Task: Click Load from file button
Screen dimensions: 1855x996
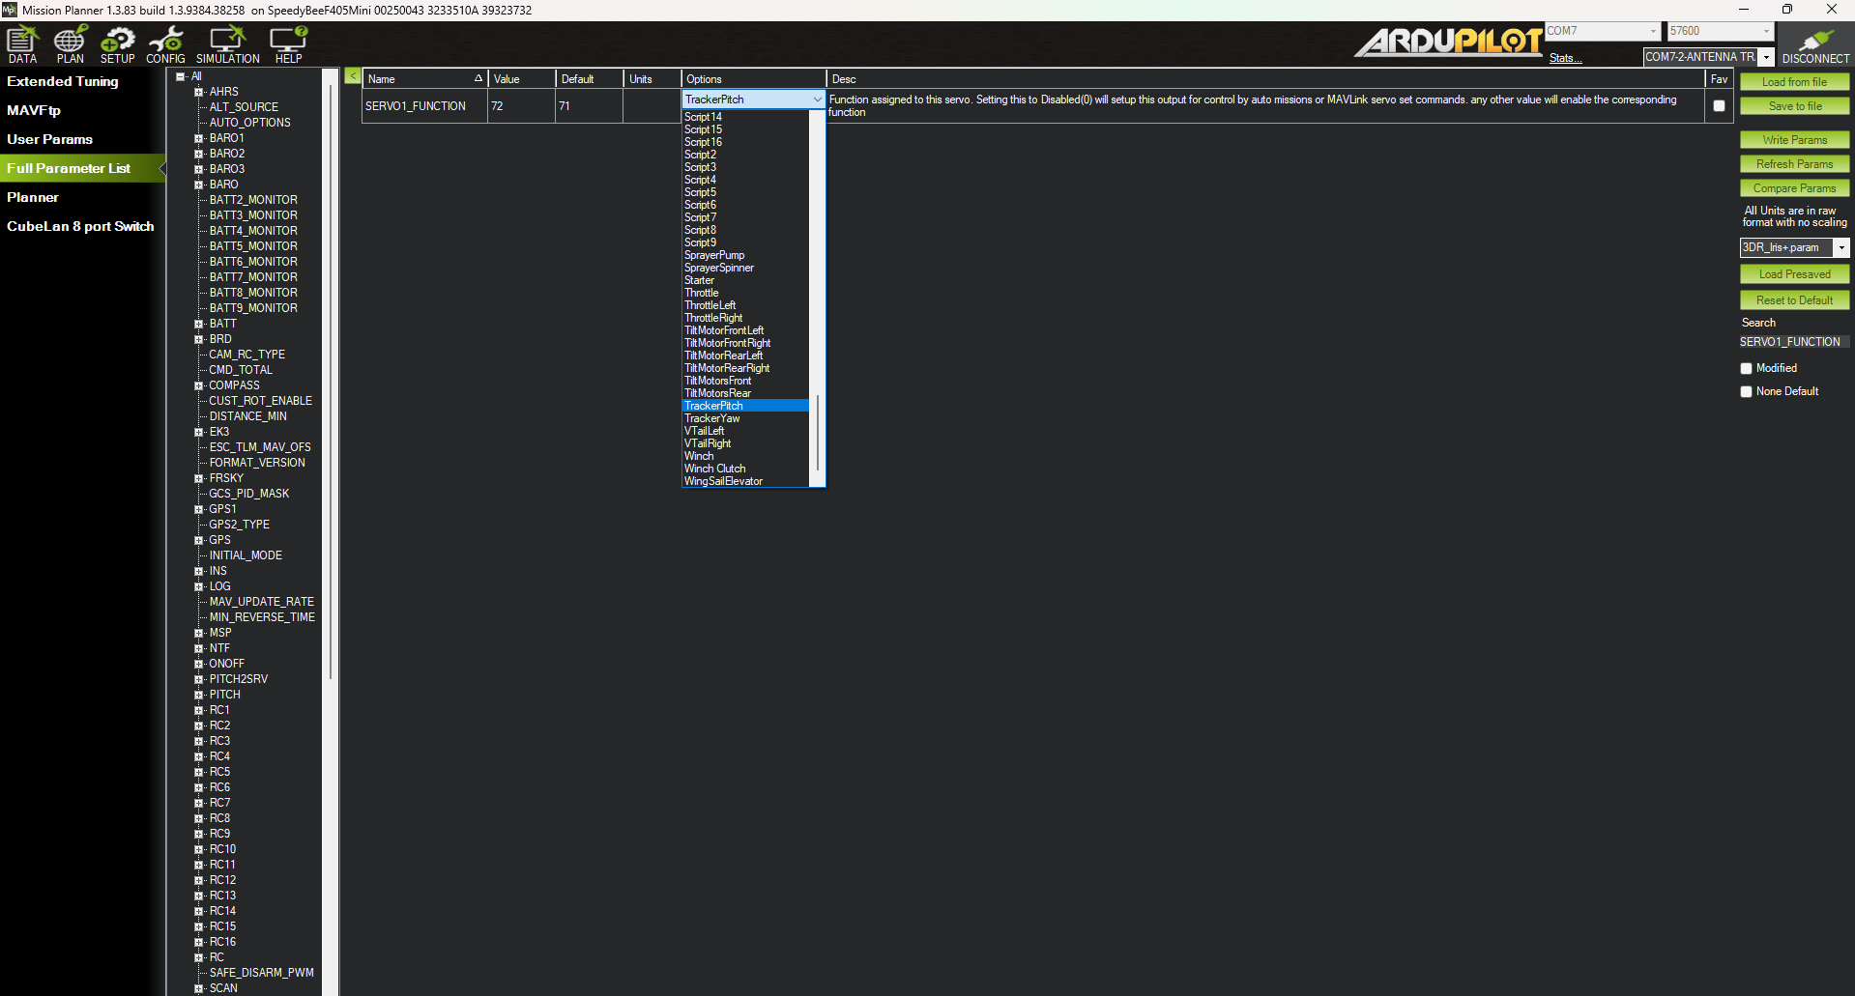Action: tap(1794, 82)
